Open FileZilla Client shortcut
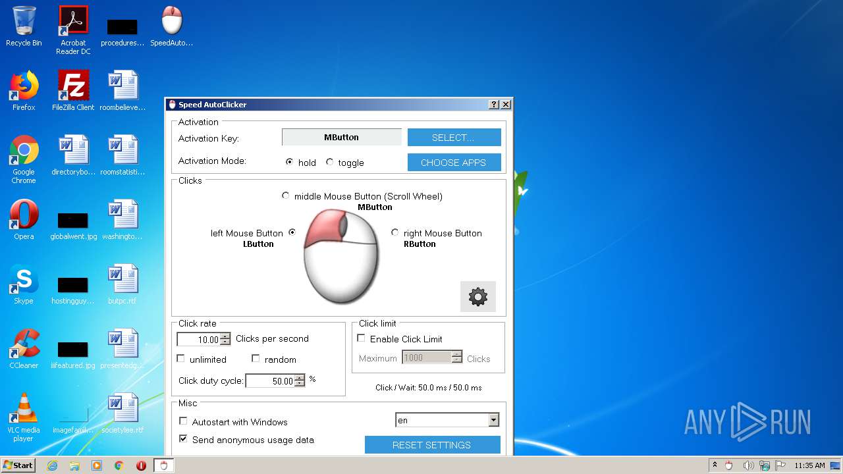The height and width of the screenshot is (474, 843). pyautogui.click(x=73, y=91)
